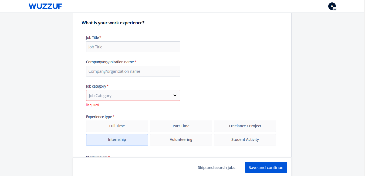
Task: Open the user avatar account menu
Action: (332, 6)
